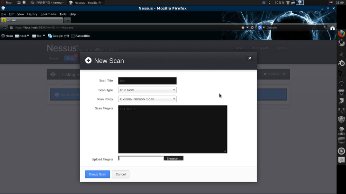The image size is (346, 194).
Task: Select the Nessus browser tab
Action: click(32, 20)
